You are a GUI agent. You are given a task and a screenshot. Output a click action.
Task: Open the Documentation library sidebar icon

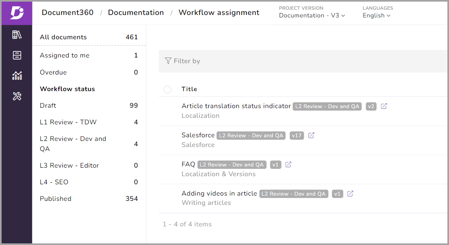(17, 35)
